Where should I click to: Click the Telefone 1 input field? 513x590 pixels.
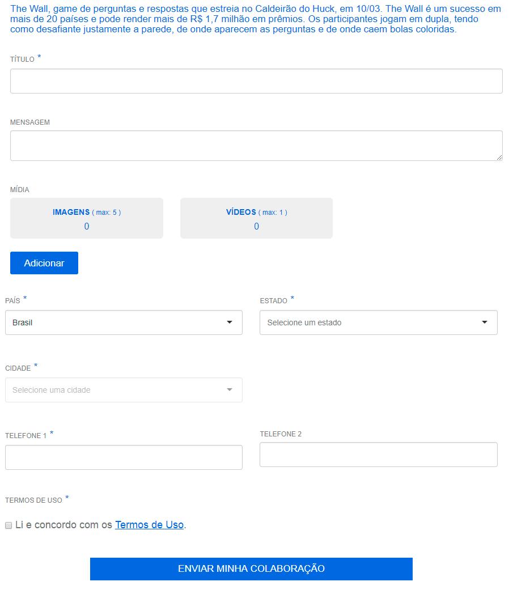(x=124, y=457)
